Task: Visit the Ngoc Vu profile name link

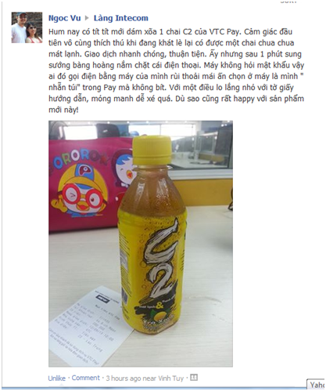Action: [x=64, y=18]
